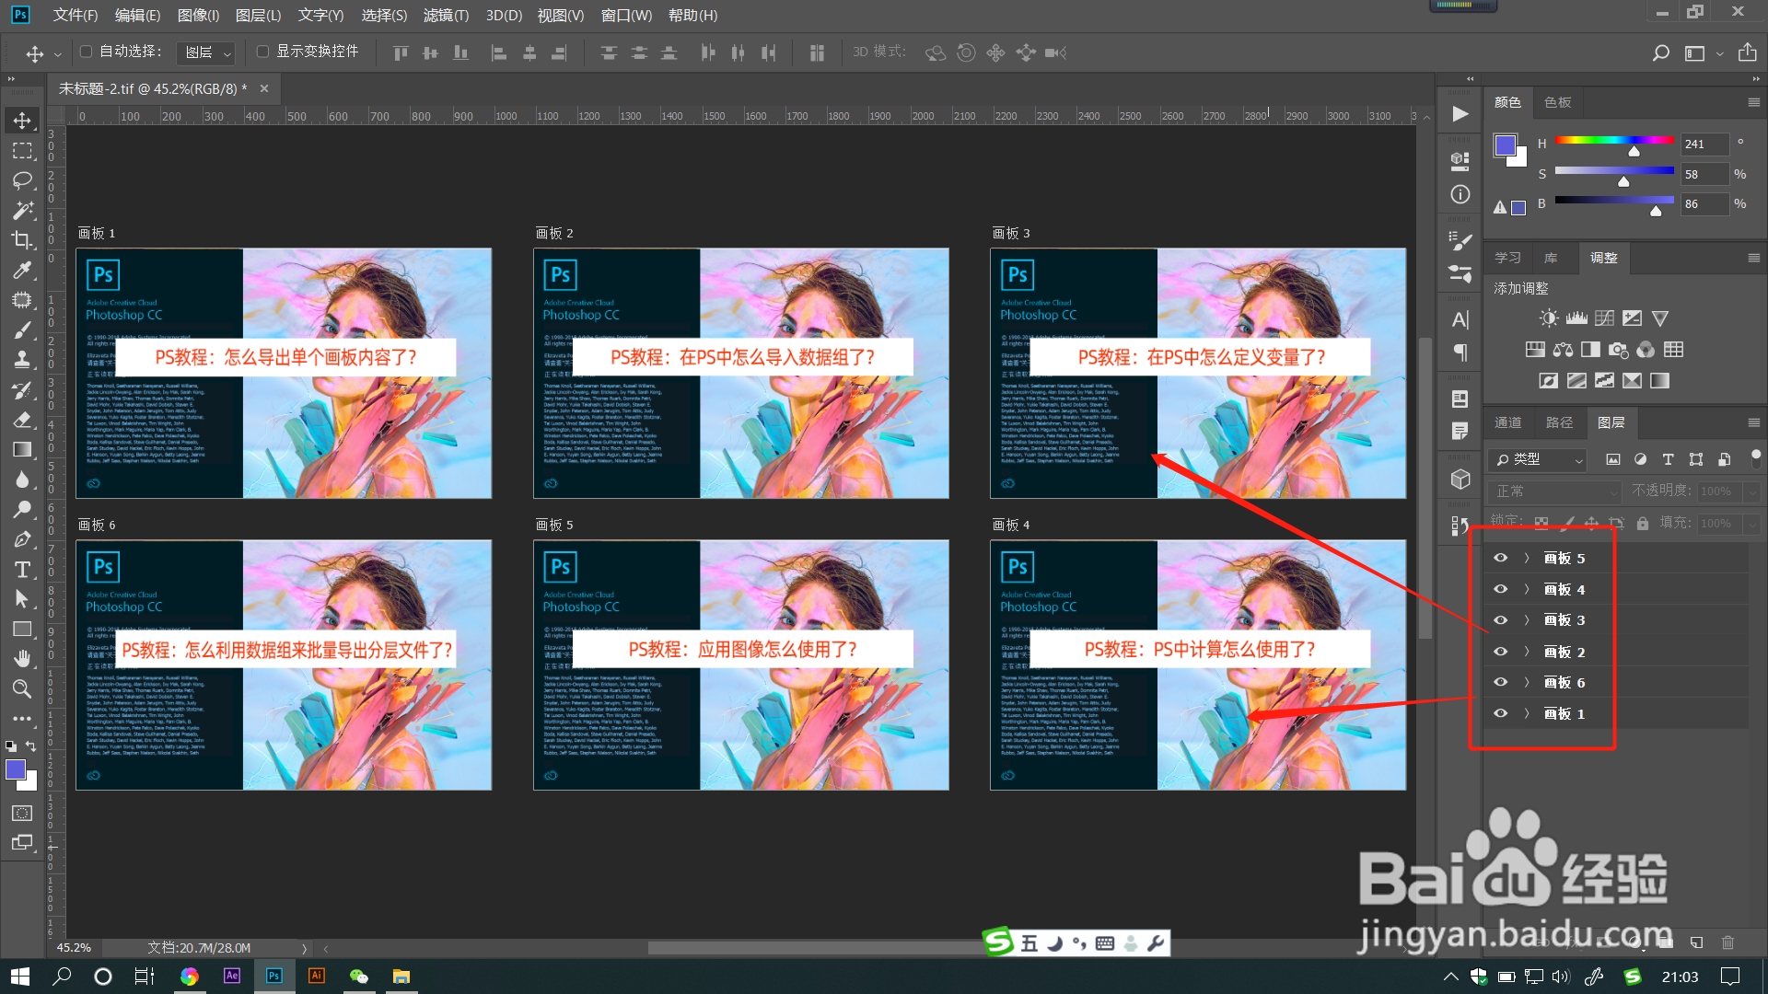Expand the 画板 3 layer group
Screen dimensions: 1768x994
[x=1526, y=620]
